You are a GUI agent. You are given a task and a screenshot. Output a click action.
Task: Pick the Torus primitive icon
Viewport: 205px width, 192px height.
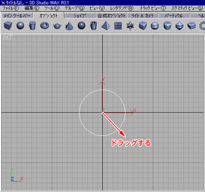pyautogui.click(x=44, y=26)
